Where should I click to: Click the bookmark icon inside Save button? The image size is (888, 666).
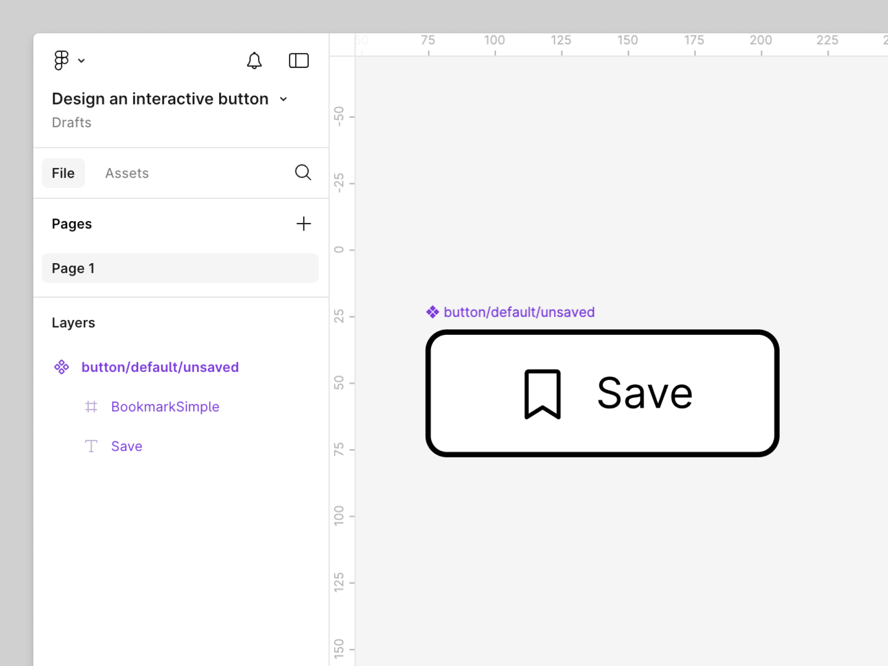click(x=542, y=394)
